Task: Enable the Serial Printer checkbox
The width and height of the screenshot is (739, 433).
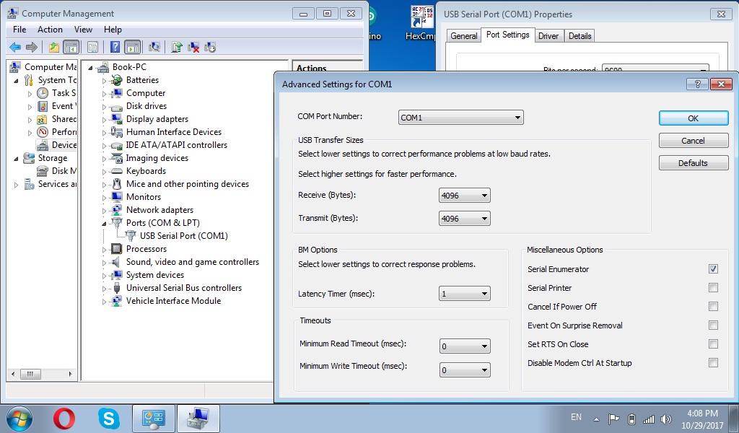Action: (713, 287)
